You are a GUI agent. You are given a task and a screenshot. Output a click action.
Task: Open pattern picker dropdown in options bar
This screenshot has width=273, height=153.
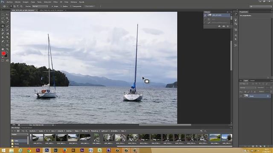101,6
